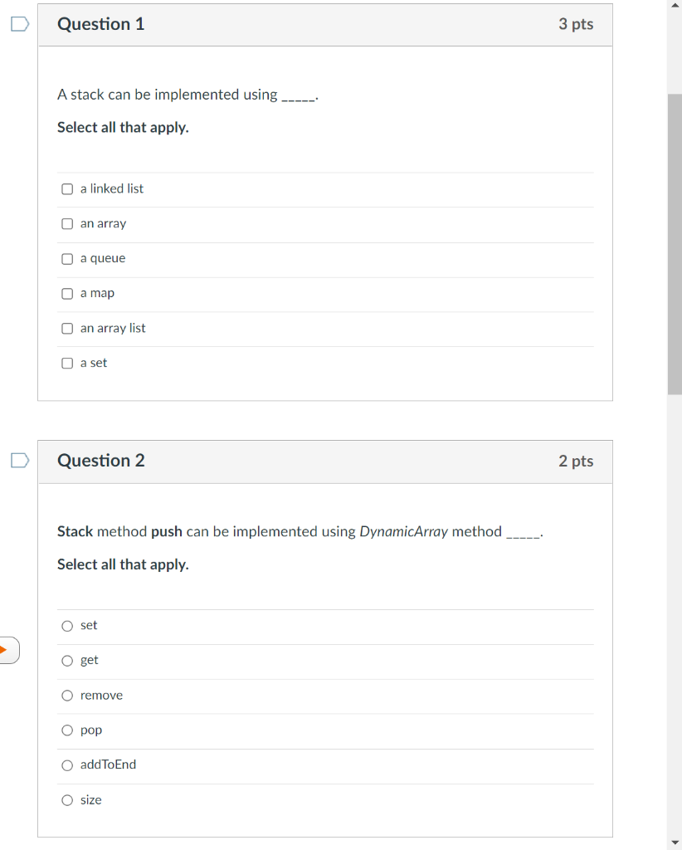The width and height of the screenshot is (682, 850).
Task: Check the "a linked list" checkbox
Action: click(67, 189)
